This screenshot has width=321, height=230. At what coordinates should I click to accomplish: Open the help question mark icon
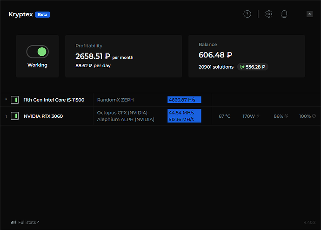(x=247, y=14)
